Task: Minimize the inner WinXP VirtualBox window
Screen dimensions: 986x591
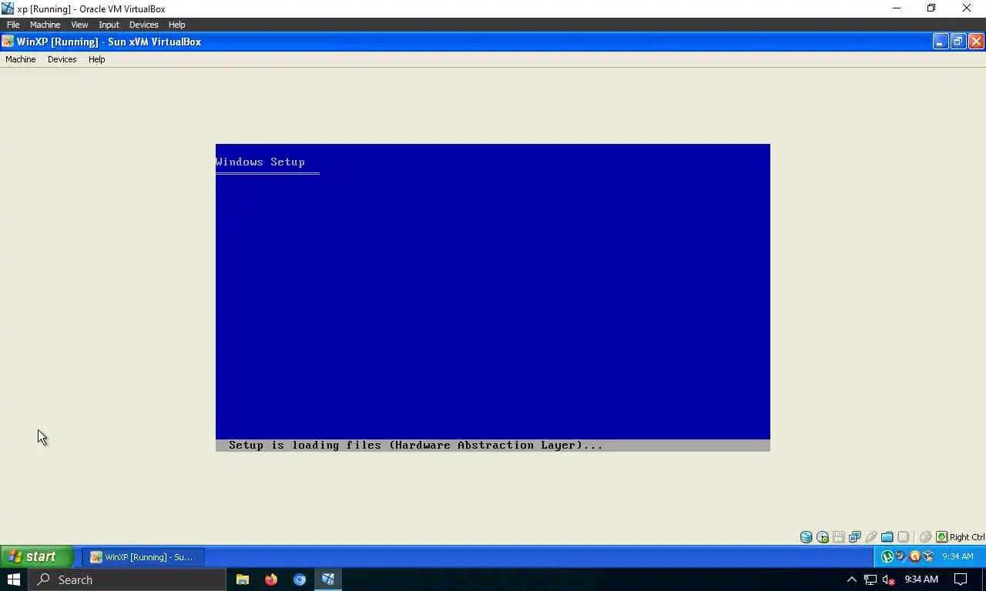Action: point(941,42)
